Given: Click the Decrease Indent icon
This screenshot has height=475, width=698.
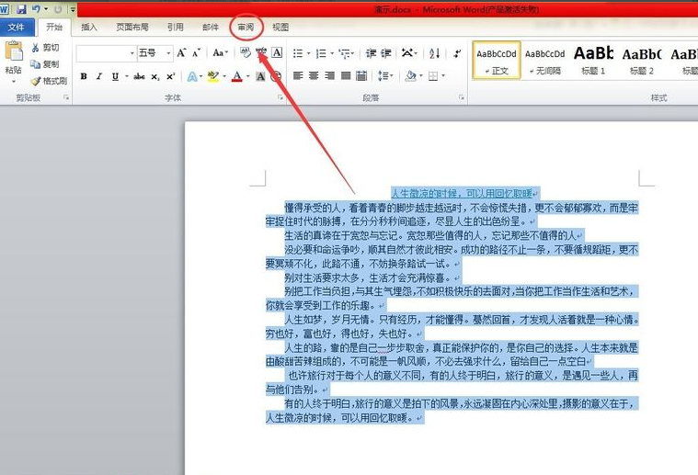Looking at the screenshot, I should click(x=371, y=53).
